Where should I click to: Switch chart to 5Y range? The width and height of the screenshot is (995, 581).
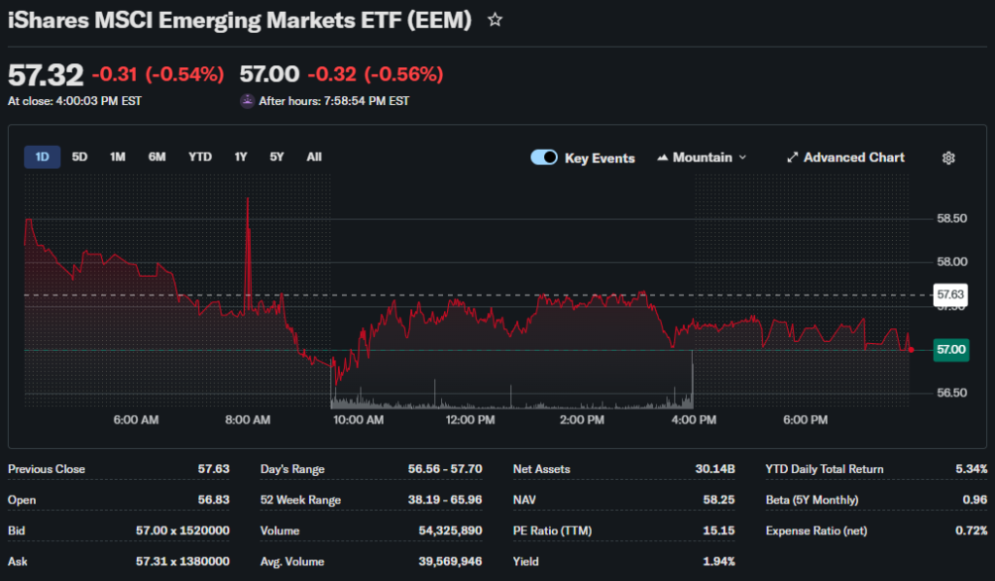point(277,156)
